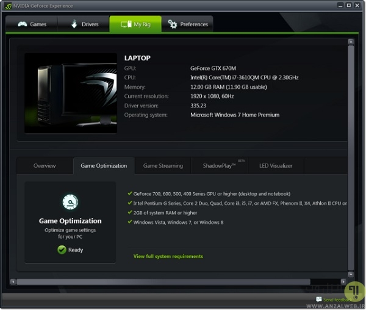Click the 2GB of system RAM requirement

(x=165, y=213)
